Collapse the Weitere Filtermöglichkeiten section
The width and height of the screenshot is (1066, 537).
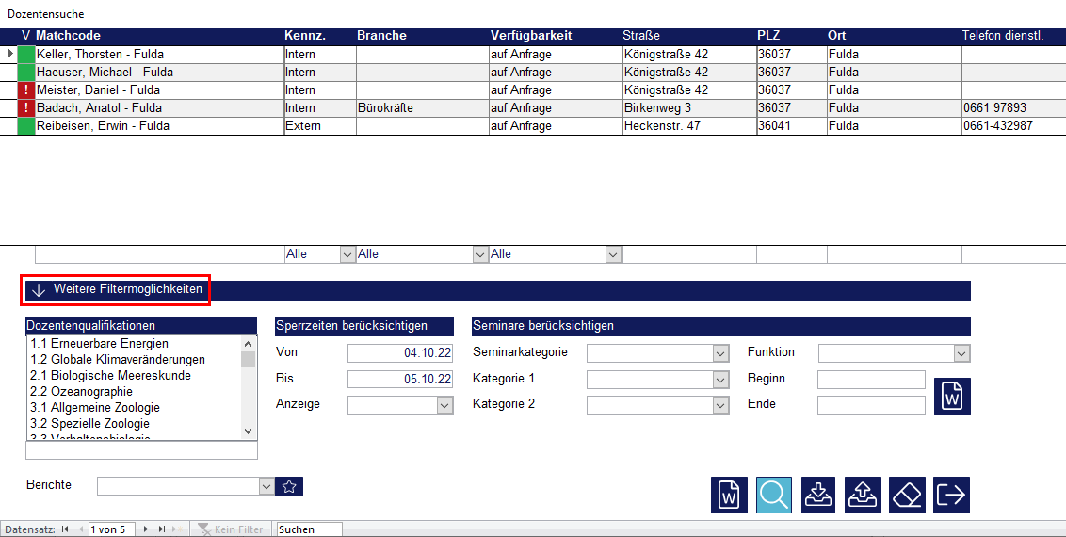[x=116, y=290]
